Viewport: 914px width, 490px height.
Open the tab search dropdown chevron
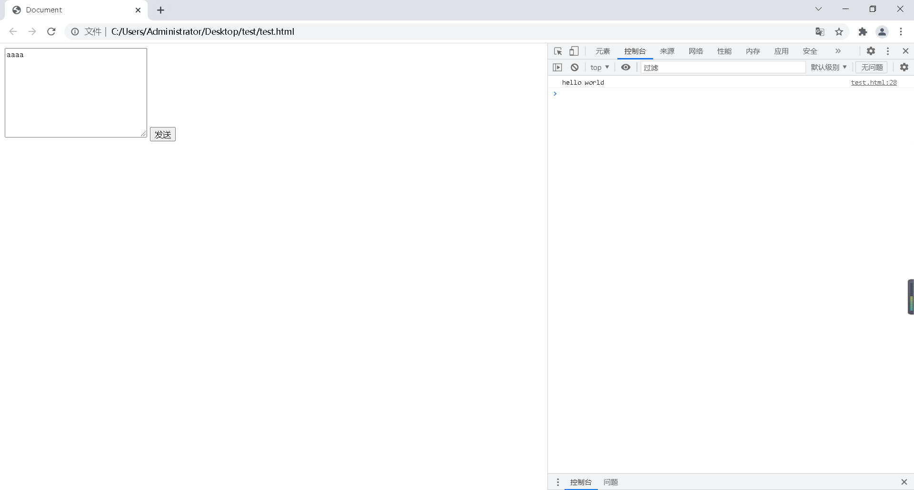pyautogui.click(x=818, y=9)
